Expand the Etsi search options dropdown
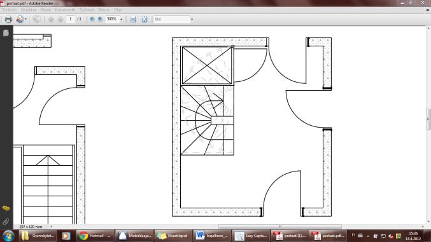 192,19
